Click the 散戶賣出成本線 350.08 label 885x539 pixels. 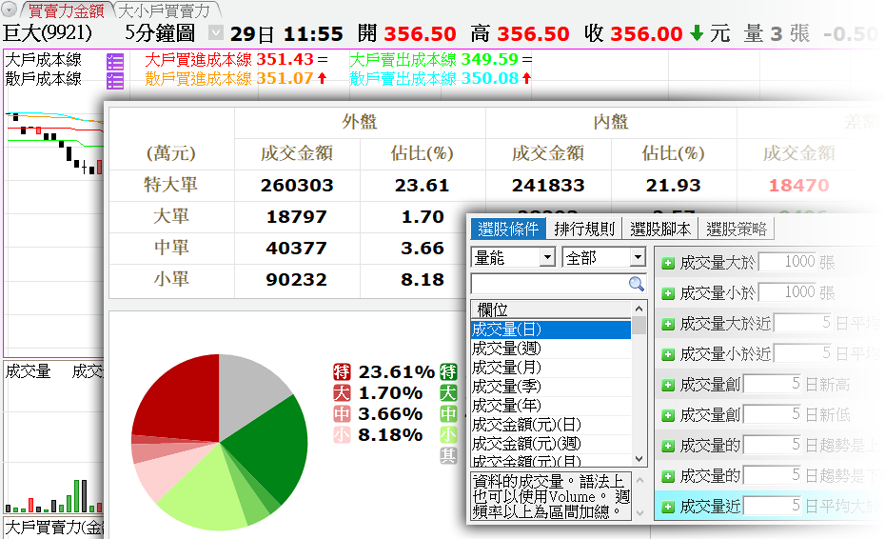(434, 78)
